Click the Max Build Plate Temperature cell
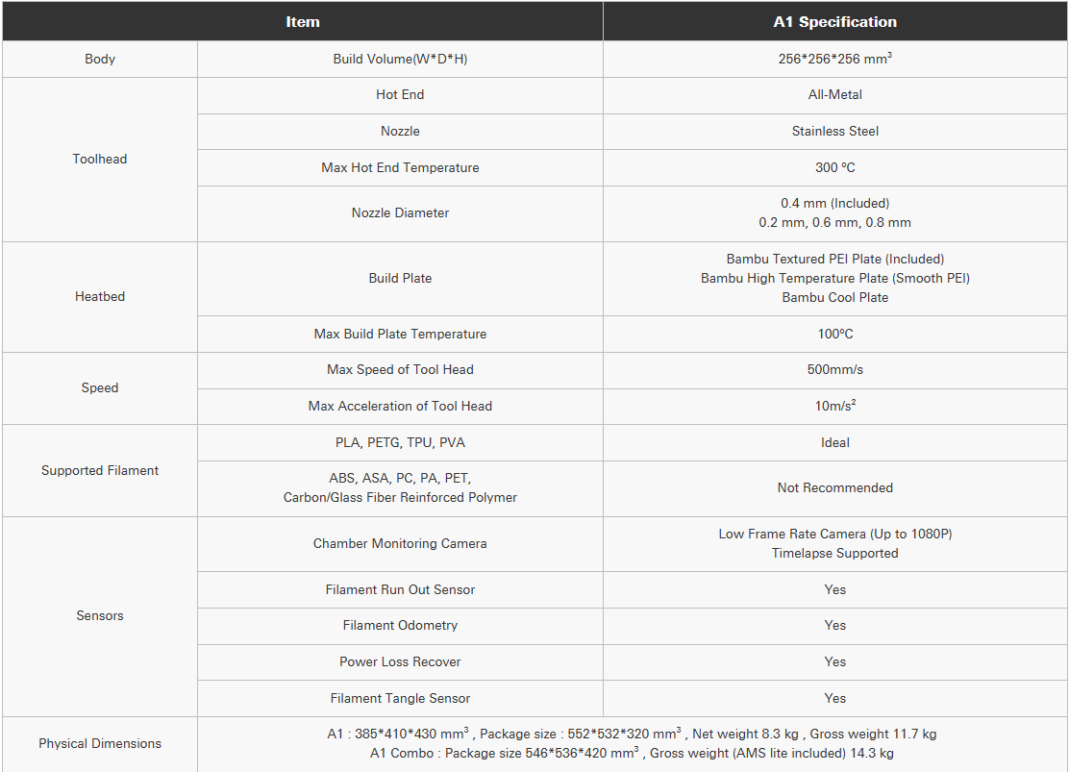 pyautogui.click(x=400, y=335)
